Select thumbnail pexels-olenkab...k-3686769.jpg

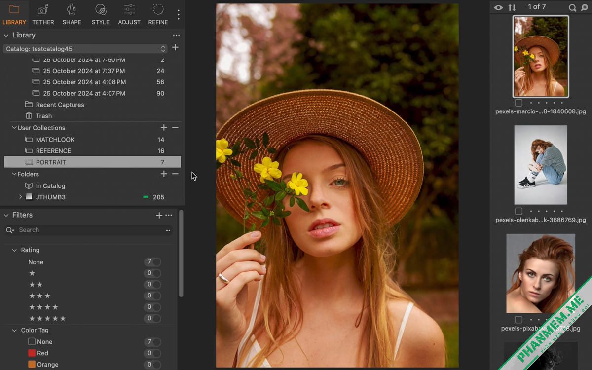[541, 165]
